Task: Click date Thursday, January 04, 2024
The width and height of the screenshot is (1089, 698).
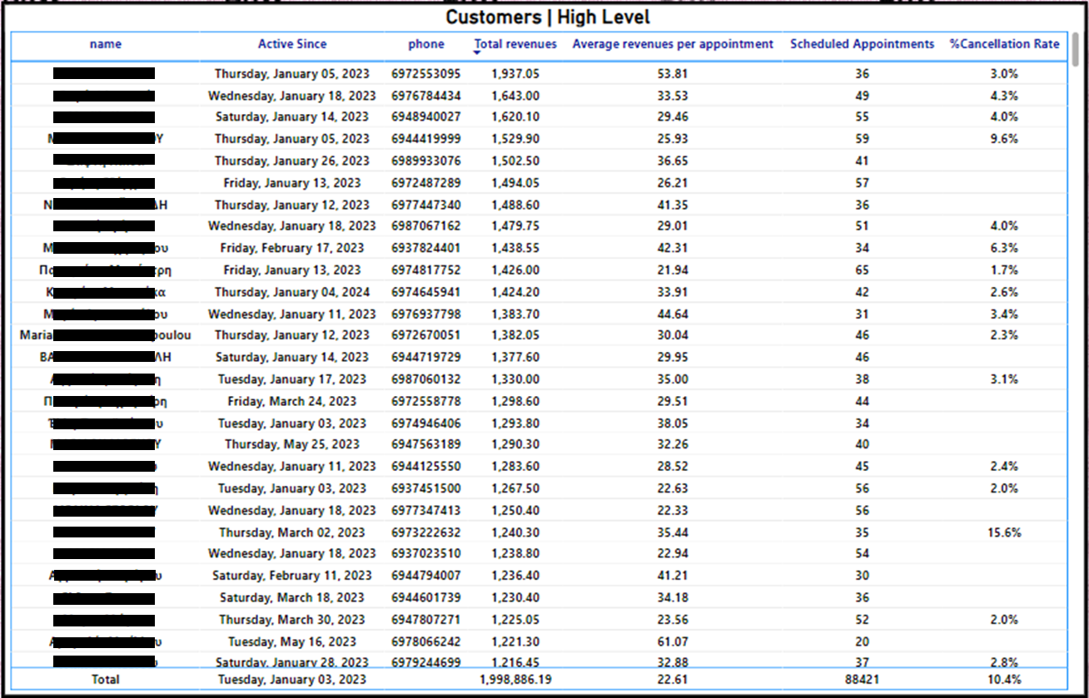Action: coord(292,292)
